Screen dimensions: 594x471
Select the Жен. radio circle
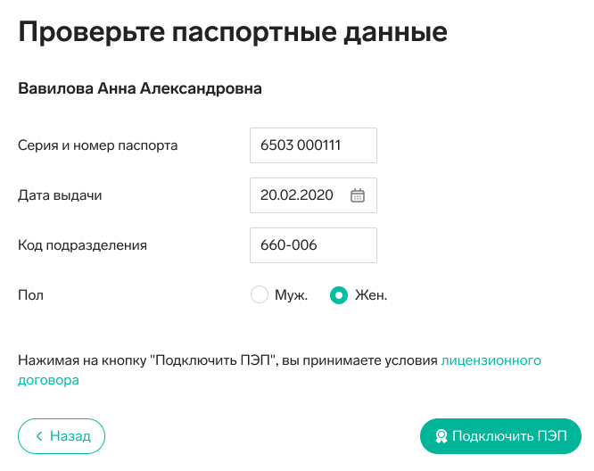tap(339, 294)
